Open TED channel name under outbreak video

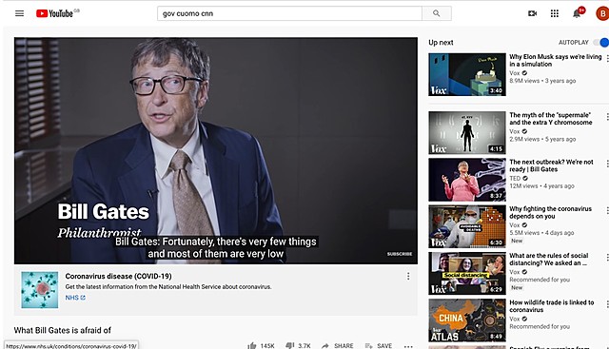515,178
